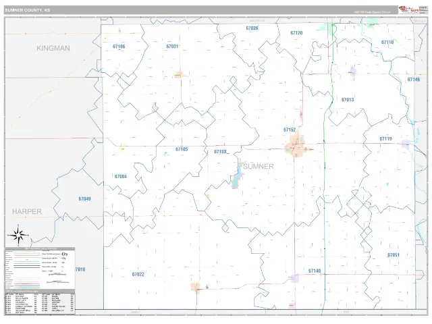Click the KINGMAN county label
The width and height of the screenshot is (432, 324).
pyautogui.click(x=53, y=49)
